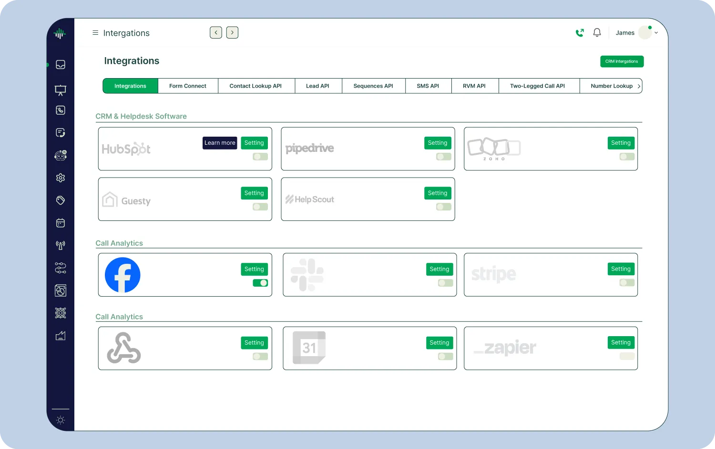715x449 pixels.
Task: Switch to the Number Lookup tab
Action: coord(611,86)
